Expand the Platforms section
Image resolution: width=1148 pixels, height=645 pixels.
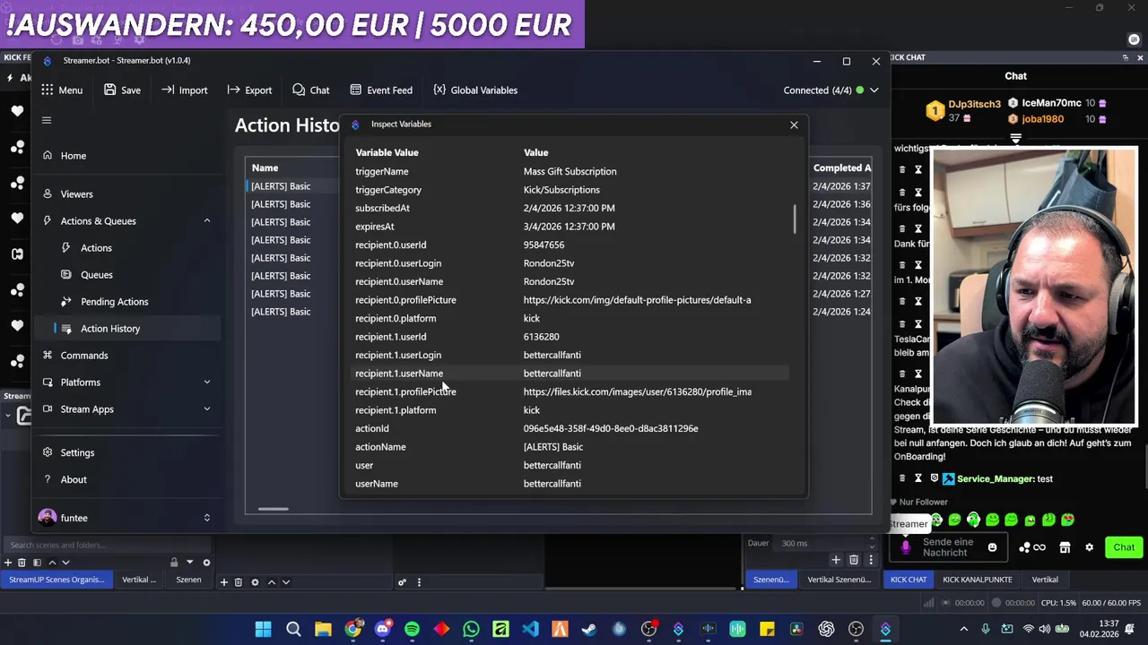click(x=206, y=383)
